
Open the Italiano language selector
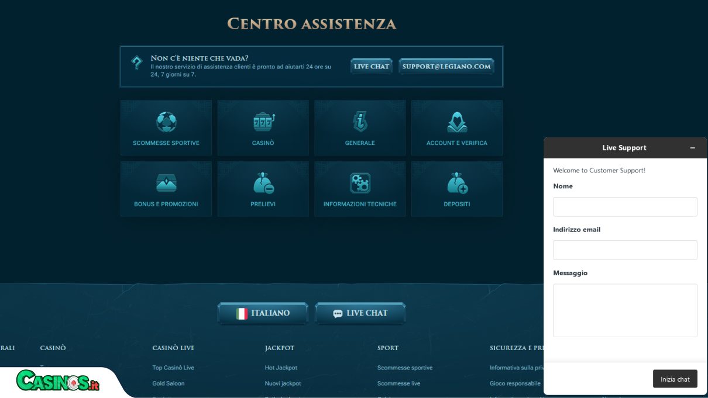(263, 313)
